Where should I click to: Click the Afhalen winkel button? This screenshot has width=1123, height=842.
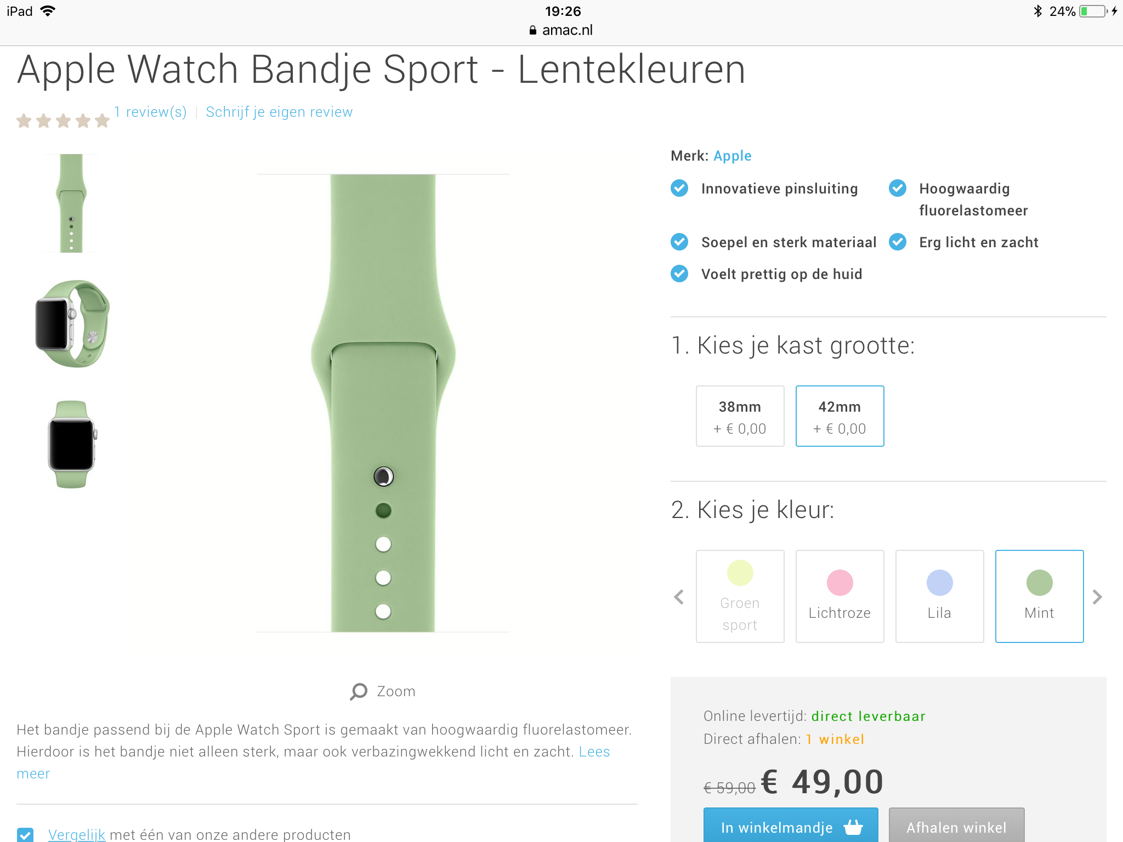click(x=956, y=825)
